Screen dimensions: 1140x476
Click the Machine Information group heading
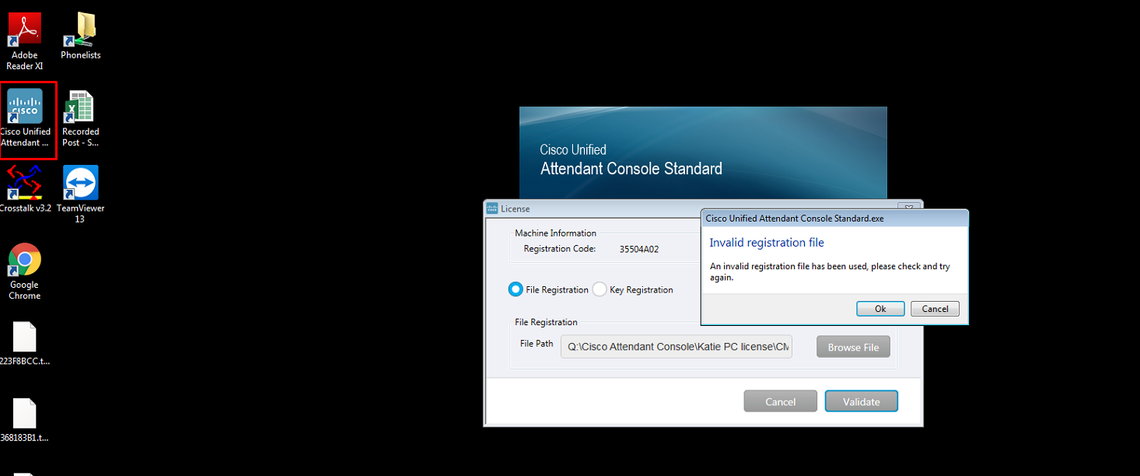pyautogui.click(x=555, y=233)
